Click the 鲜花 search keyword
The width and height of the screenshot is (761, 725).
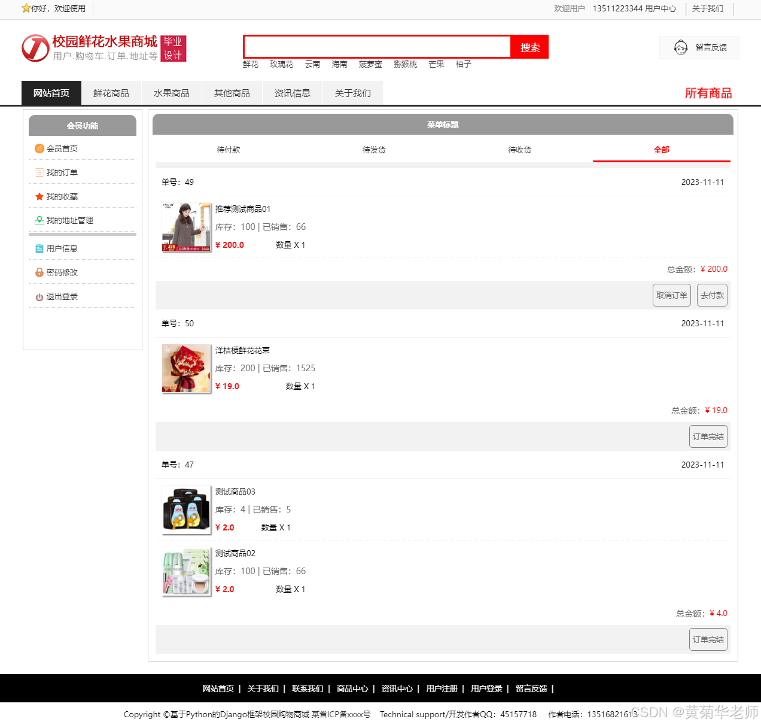251,64
